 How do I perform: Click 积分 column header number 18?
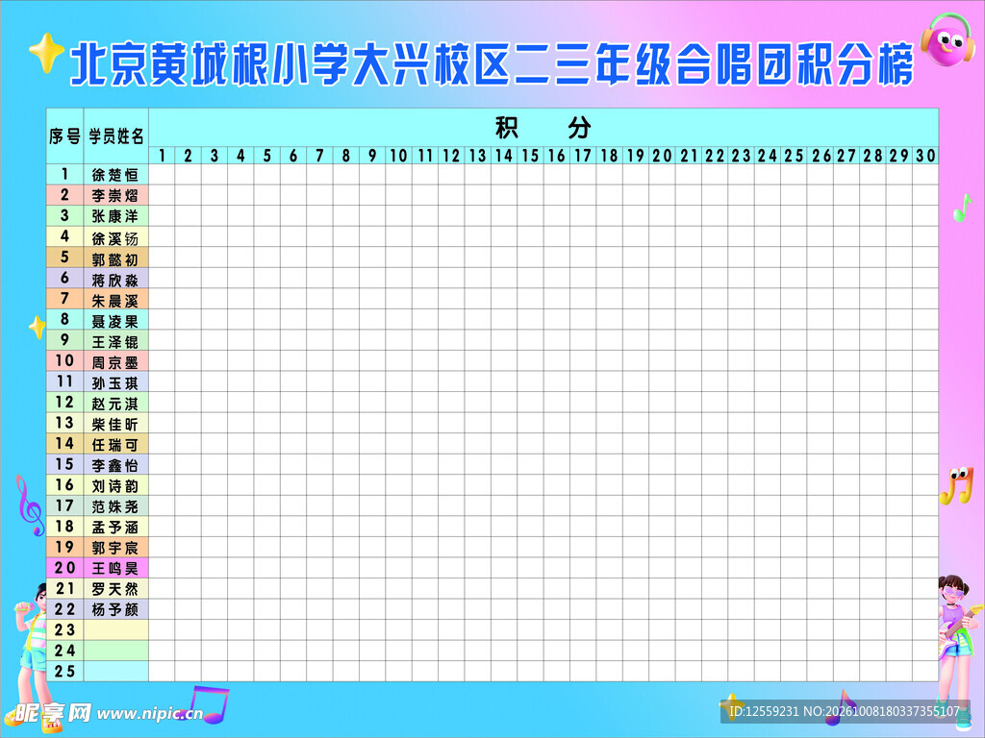[609, 155]
